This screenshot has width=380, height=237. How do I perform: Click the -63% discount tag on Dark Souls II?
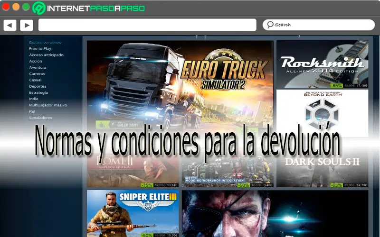pyautogui.click(x=336, y=185)
